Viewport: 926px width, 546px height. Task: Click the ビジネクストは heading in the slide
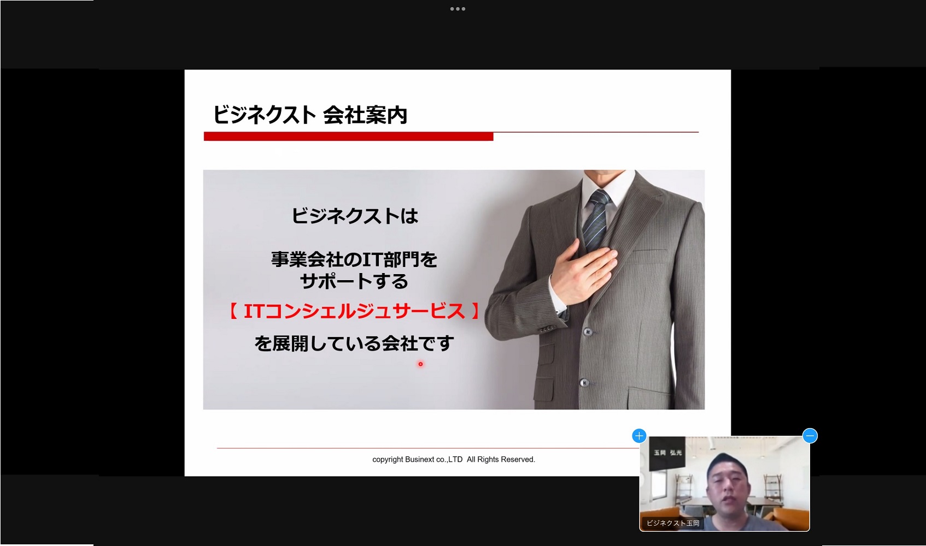[355, 216]
